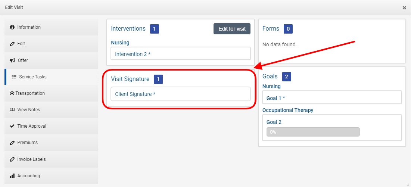Click the No data found text

(280, 44)
